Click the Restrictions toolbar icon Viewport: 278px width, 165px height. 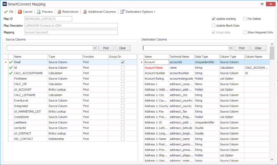tap(59, 12)
